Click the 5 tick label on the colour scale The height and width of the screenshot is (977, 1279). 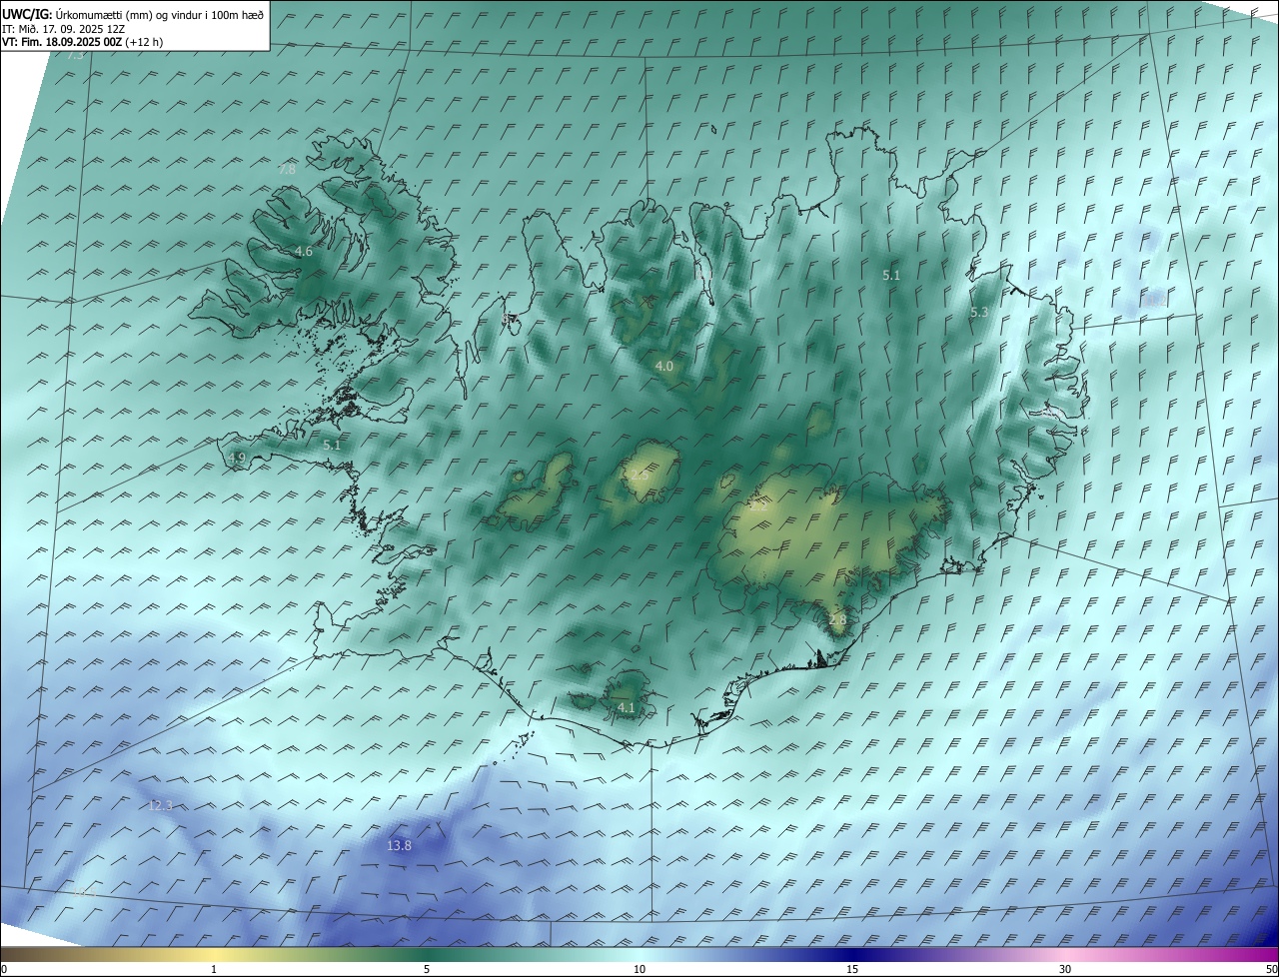427,969
